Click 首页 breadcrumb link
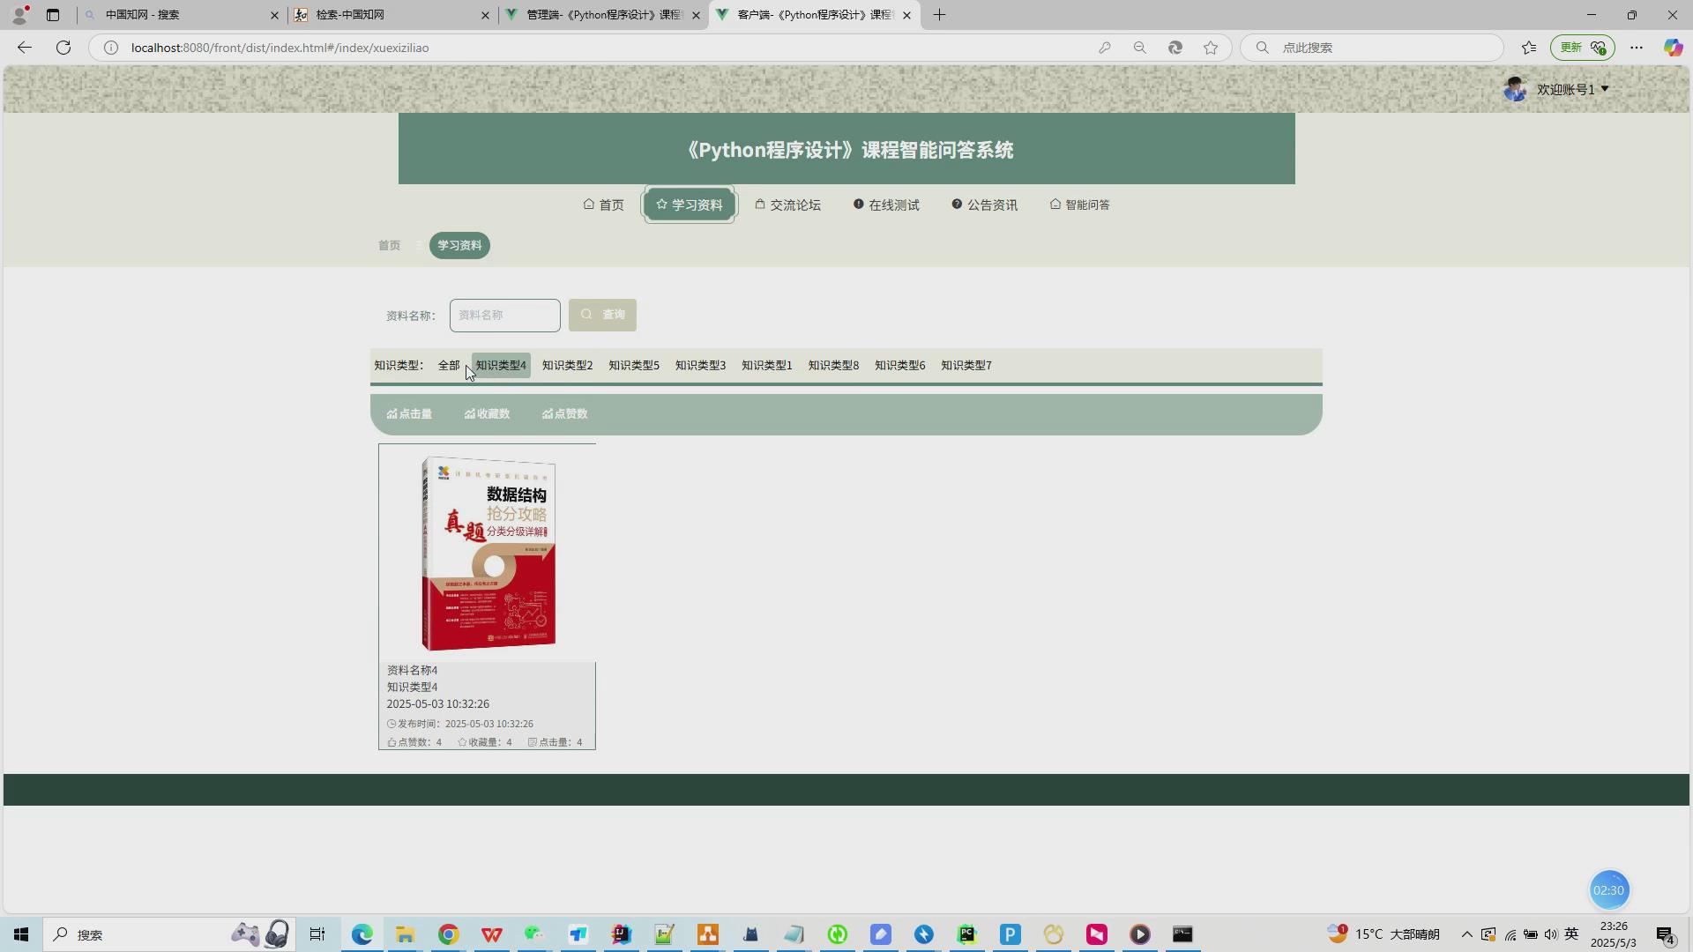Screen dimensions: 1693x952 tap(389, 246)
